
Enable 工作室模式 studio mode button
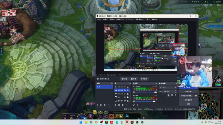188,100
